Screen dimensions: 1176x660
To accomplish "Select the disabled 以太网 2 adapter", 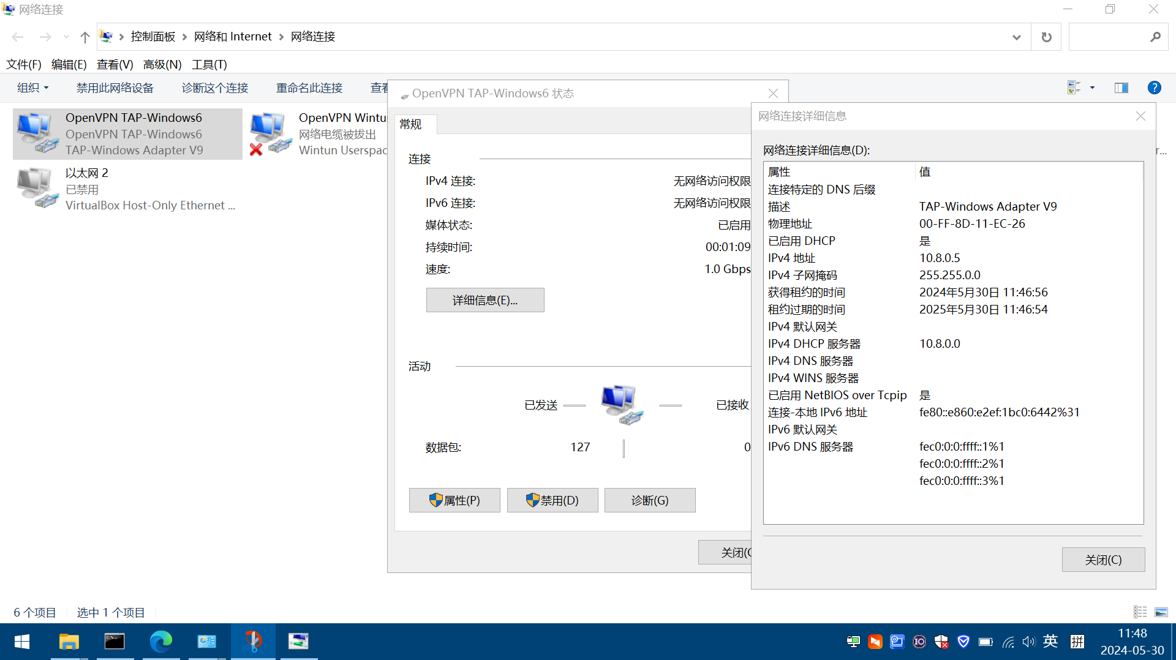I will click(x=37, y=187).
